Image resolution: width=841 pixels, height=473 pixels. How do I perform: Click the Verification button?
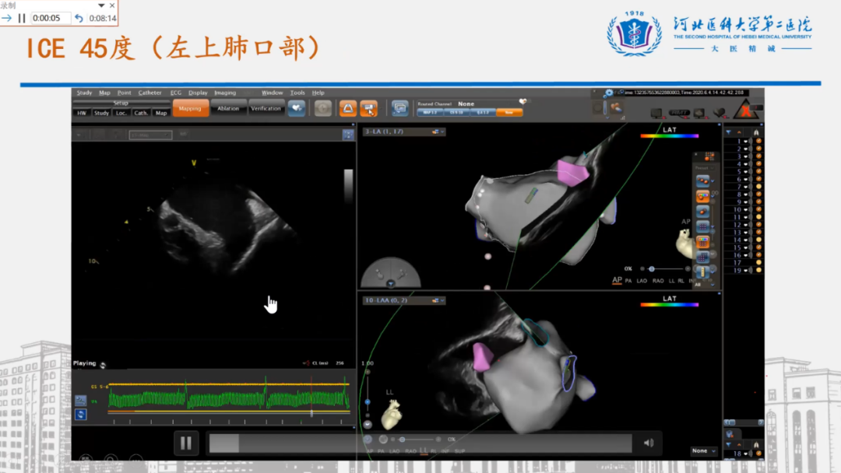266,109
